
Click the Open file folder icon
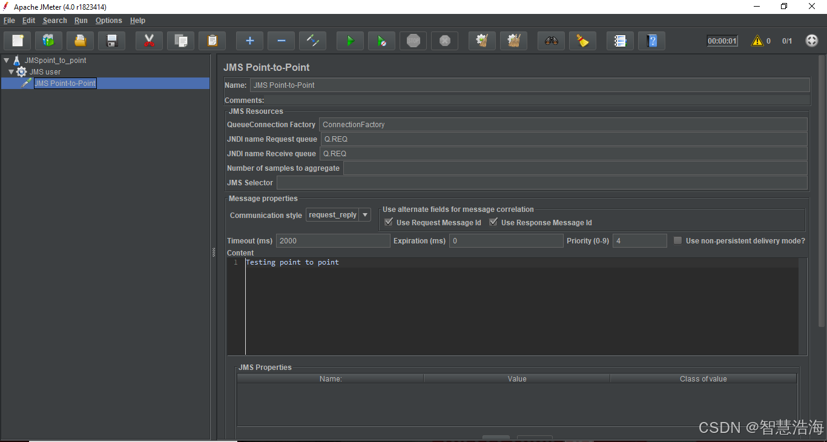click(x=81, y=41)
